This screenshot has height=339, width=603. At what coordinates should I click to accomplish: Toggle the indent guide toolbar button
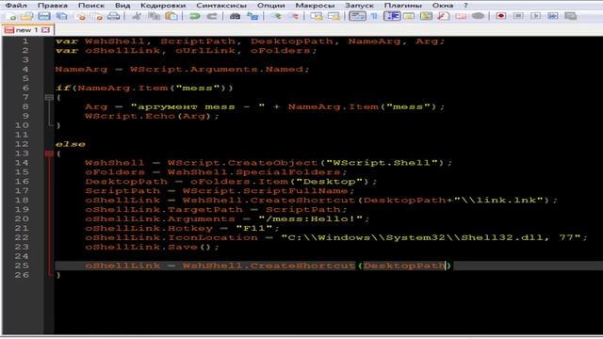(x=392, y=16)
